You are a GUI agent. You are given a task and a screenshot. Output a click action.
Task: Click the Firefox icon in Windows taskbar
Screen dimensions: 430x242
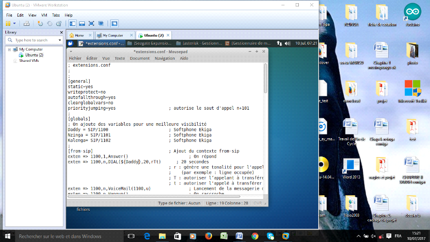point(209,236)
